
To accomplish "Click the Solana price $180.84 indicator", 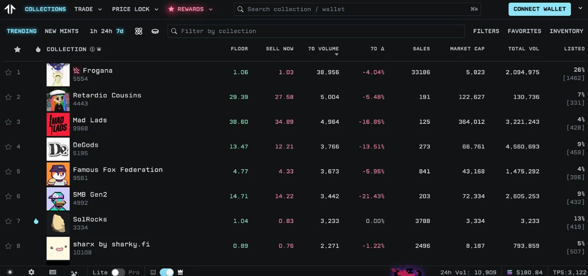I will pyautogui.click(x=525, y=272).
